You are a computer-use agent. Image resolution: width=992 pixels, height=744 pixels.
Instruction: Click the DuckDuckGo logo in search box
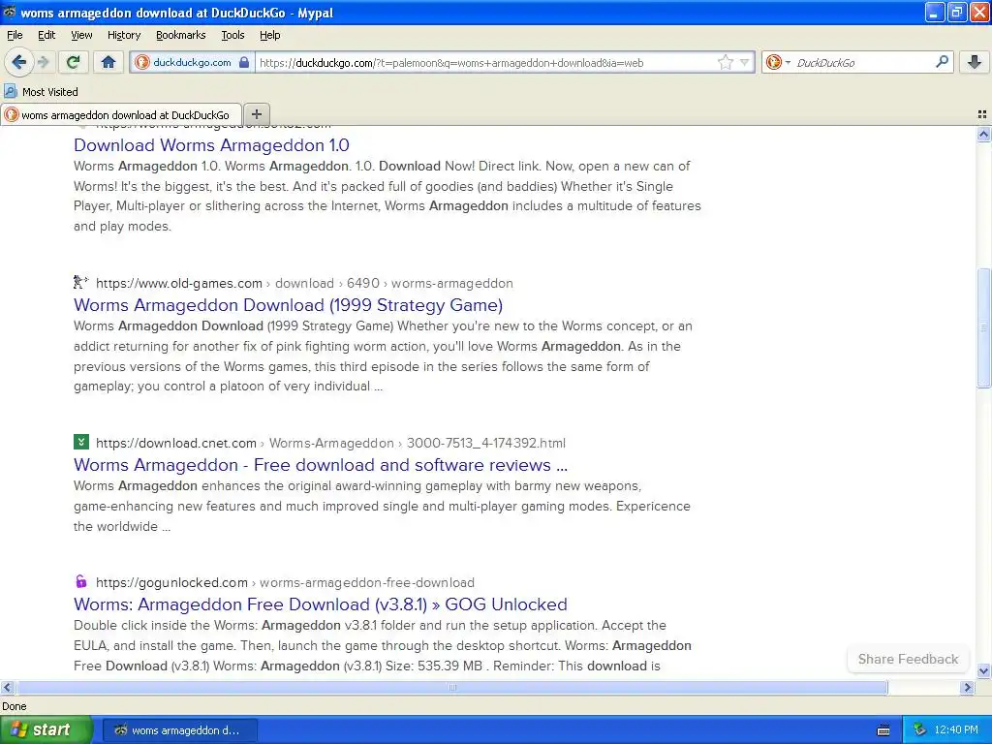(x=773, y=62)
